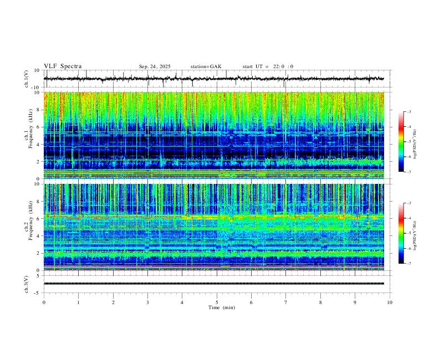Click the ch.2 frequency axis tick "8"
Image resolution: width=439 pixels, height=339 pixels.
[x=38, y=202]
